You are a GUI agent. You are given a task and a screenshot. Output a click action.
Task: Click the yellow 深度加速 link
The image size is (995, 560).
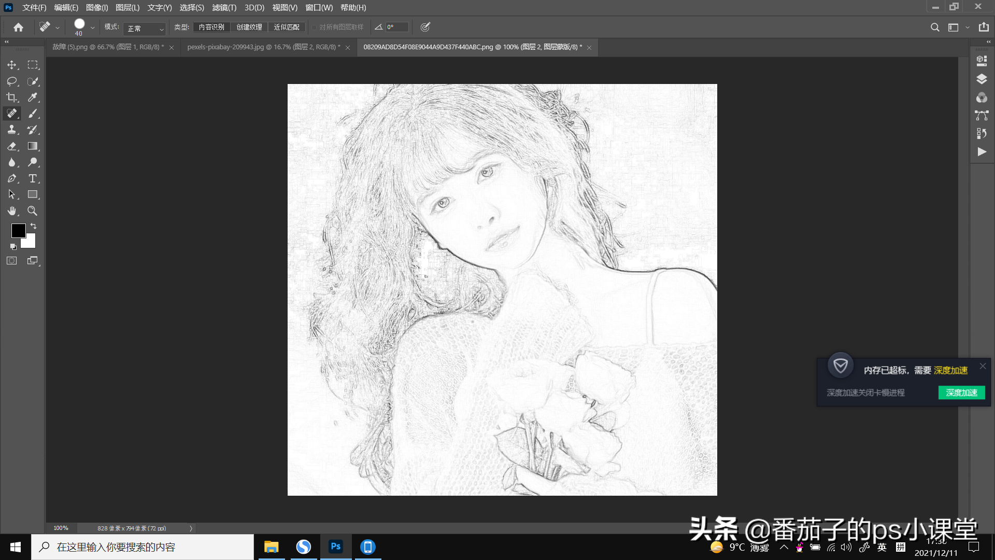coord(950,370)
